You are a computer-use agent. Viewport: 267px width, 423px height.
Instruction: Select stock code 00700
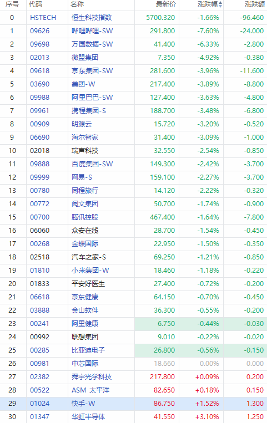[40, 217]
